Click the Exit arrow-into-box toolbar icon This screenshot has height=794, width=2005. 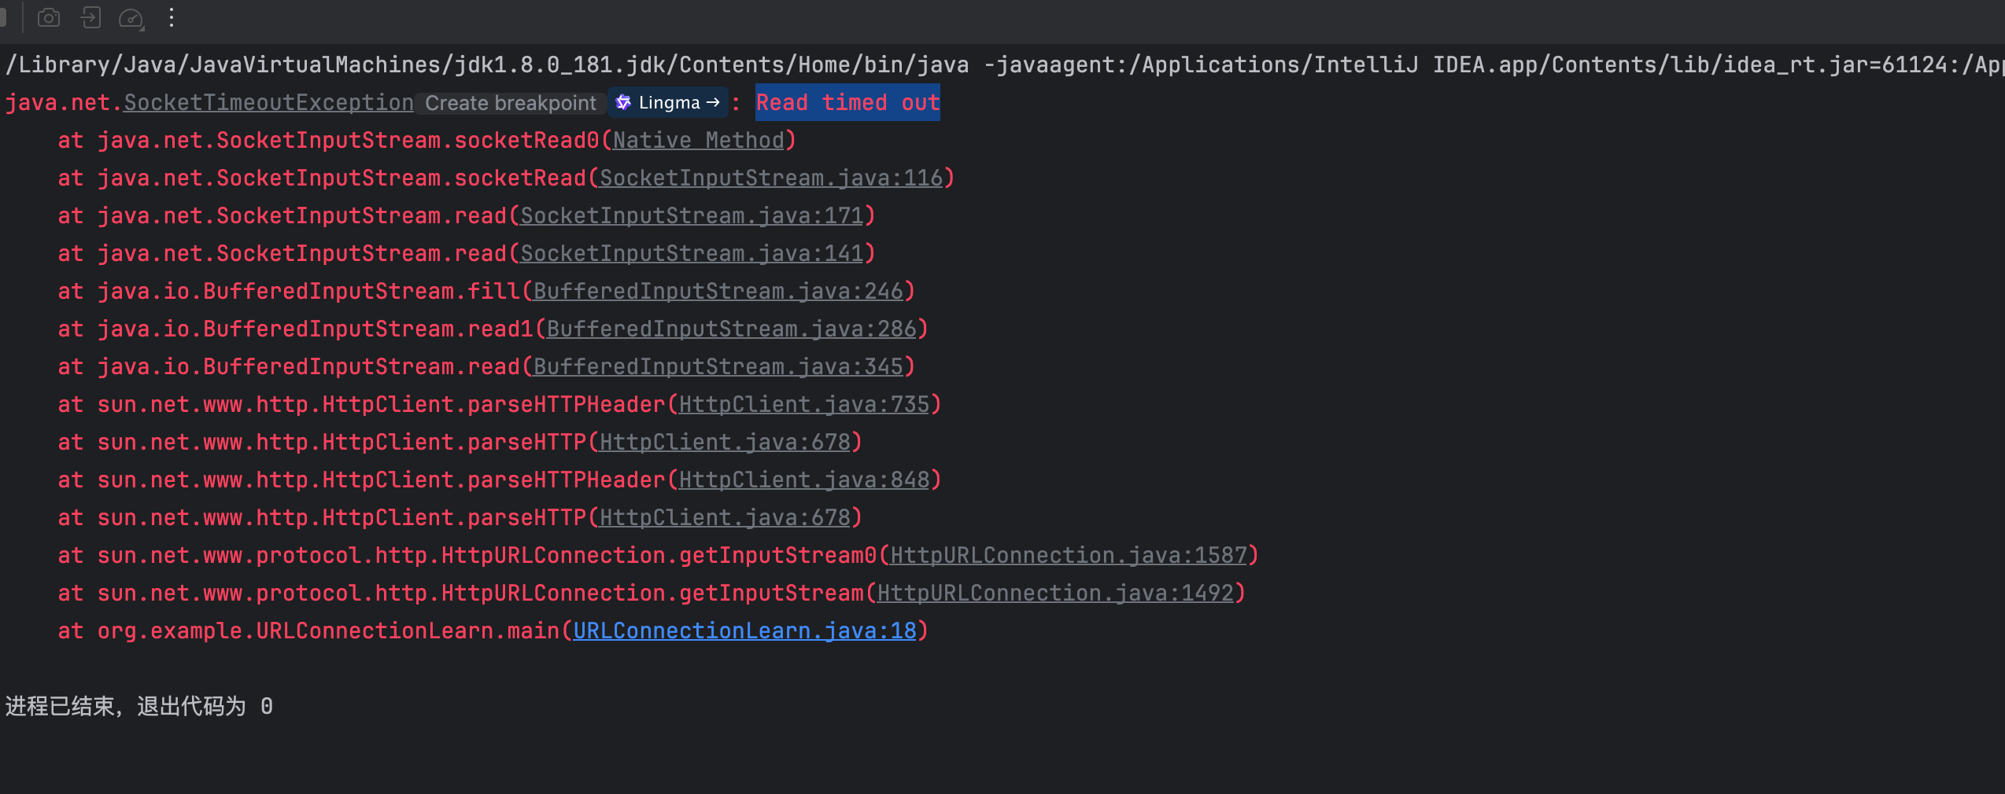pos(90,17)
